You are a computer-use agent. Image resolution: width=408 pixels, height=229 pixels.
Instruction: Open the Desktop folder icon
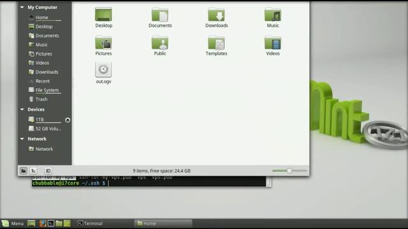click(x=103, y=15)
